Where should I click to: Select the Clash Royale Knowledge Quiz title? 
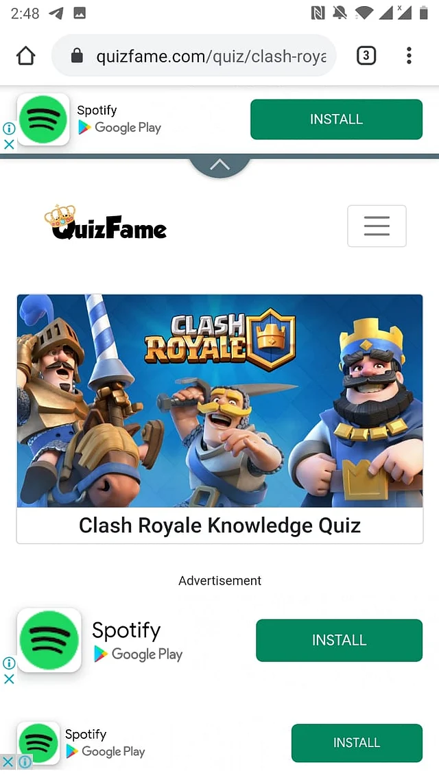(219, 525)
